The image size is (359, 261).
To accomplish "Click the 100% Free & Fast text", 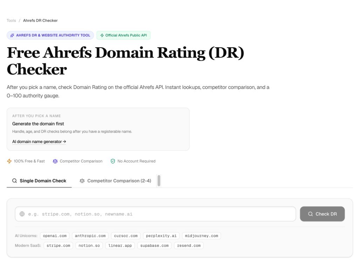I will [29, 161].
